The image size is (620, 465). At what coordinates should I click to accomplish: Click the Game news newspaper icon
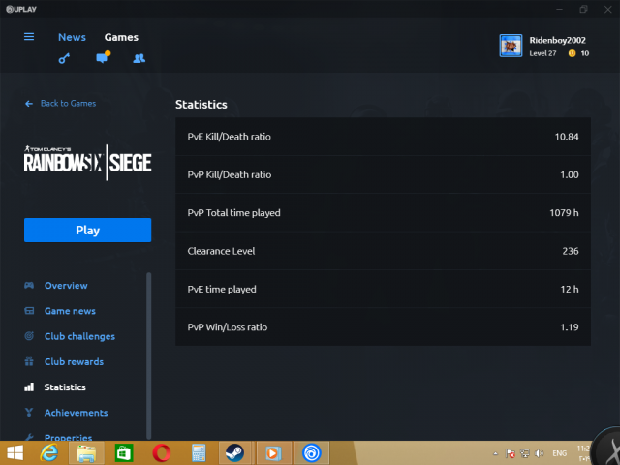[29, 311]
